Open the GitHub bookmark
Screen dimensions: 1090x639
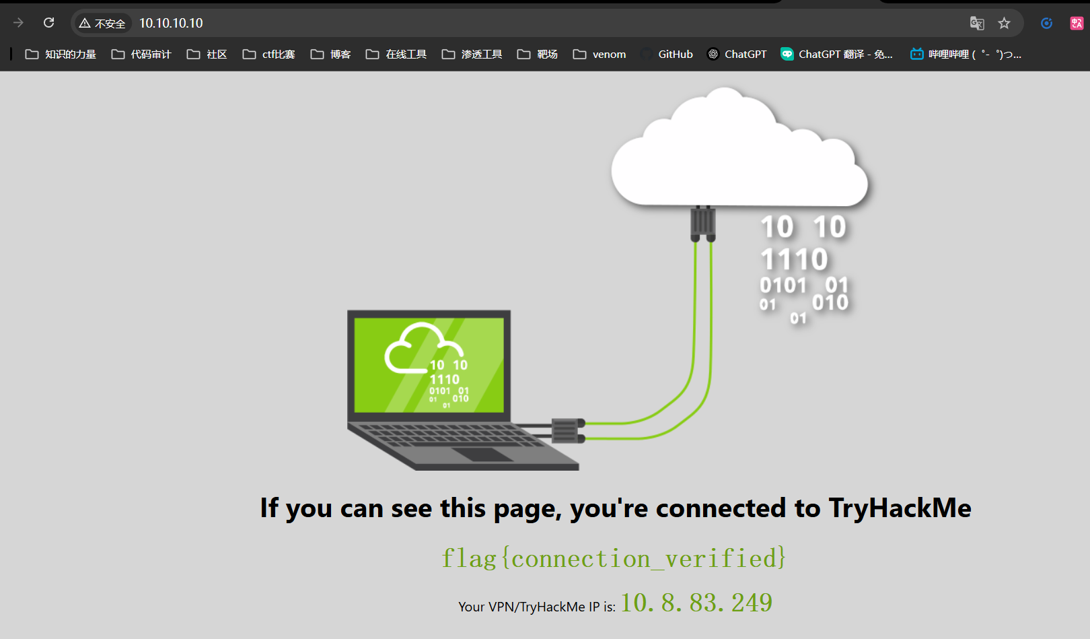point(667,54)
